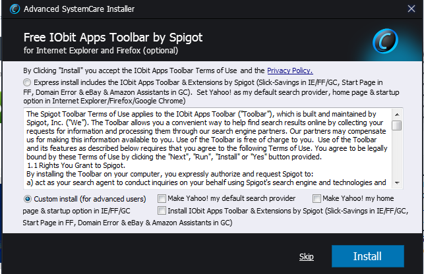Click the small SystemCare icon in title bar
This screenshot has height=274, width=424.
[x=15, y=9]
